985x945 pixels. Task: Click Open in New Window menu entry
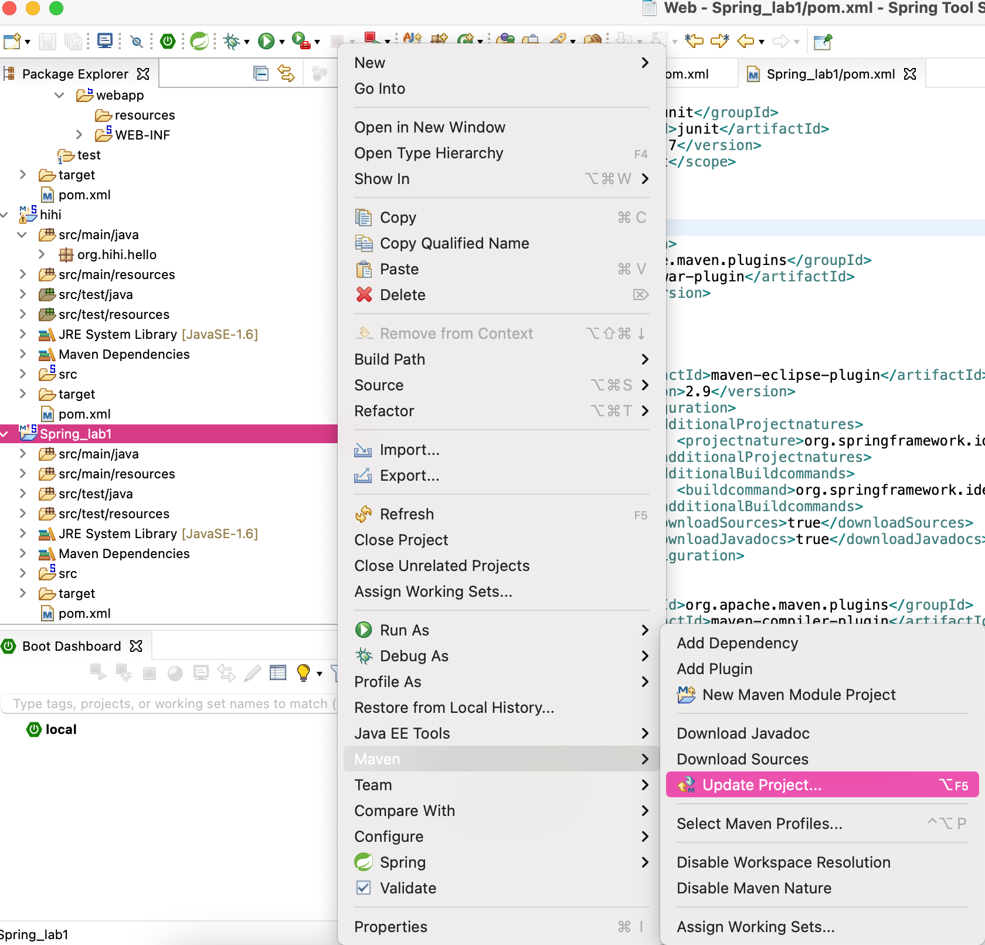(x=501, y=127)
